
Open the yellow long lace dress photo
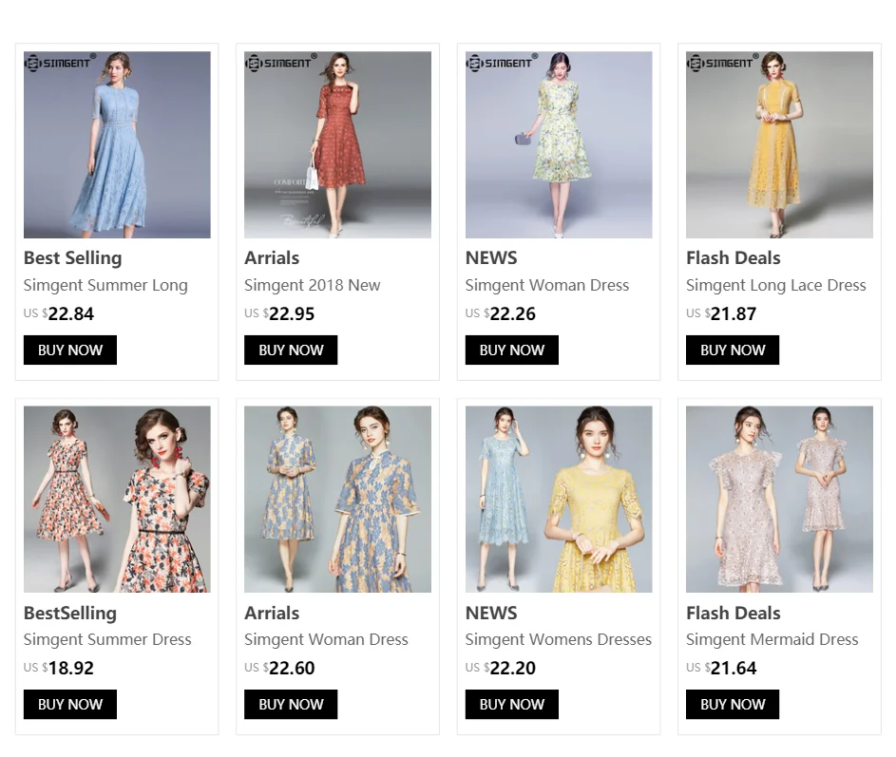point(779,144)
